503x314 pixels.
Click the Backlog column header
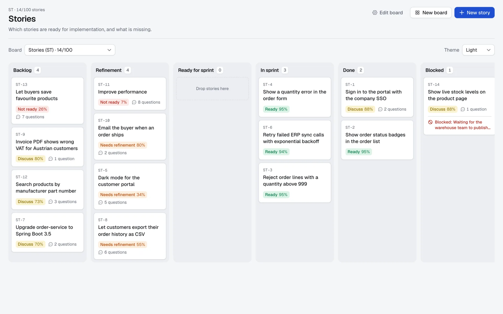tap(22, 70)
